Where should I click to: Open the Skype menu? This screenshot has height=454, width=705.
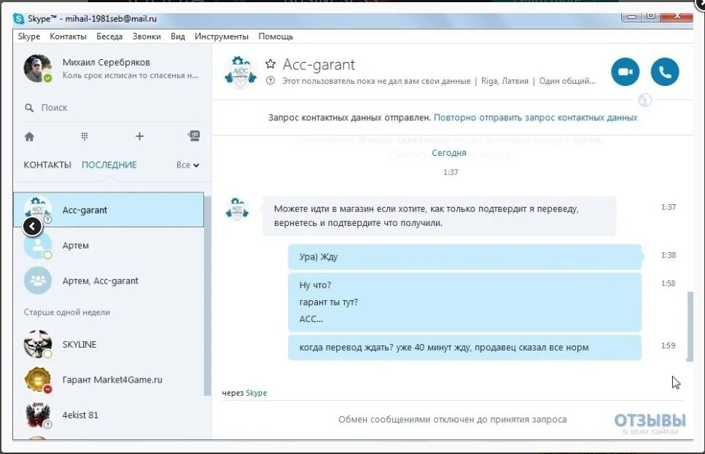pos(28,36)
